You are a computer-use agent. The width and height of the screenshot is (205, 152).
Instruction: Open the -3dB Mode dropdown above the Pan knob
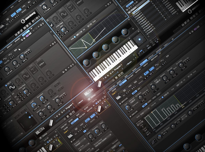(x=158, y=81)
